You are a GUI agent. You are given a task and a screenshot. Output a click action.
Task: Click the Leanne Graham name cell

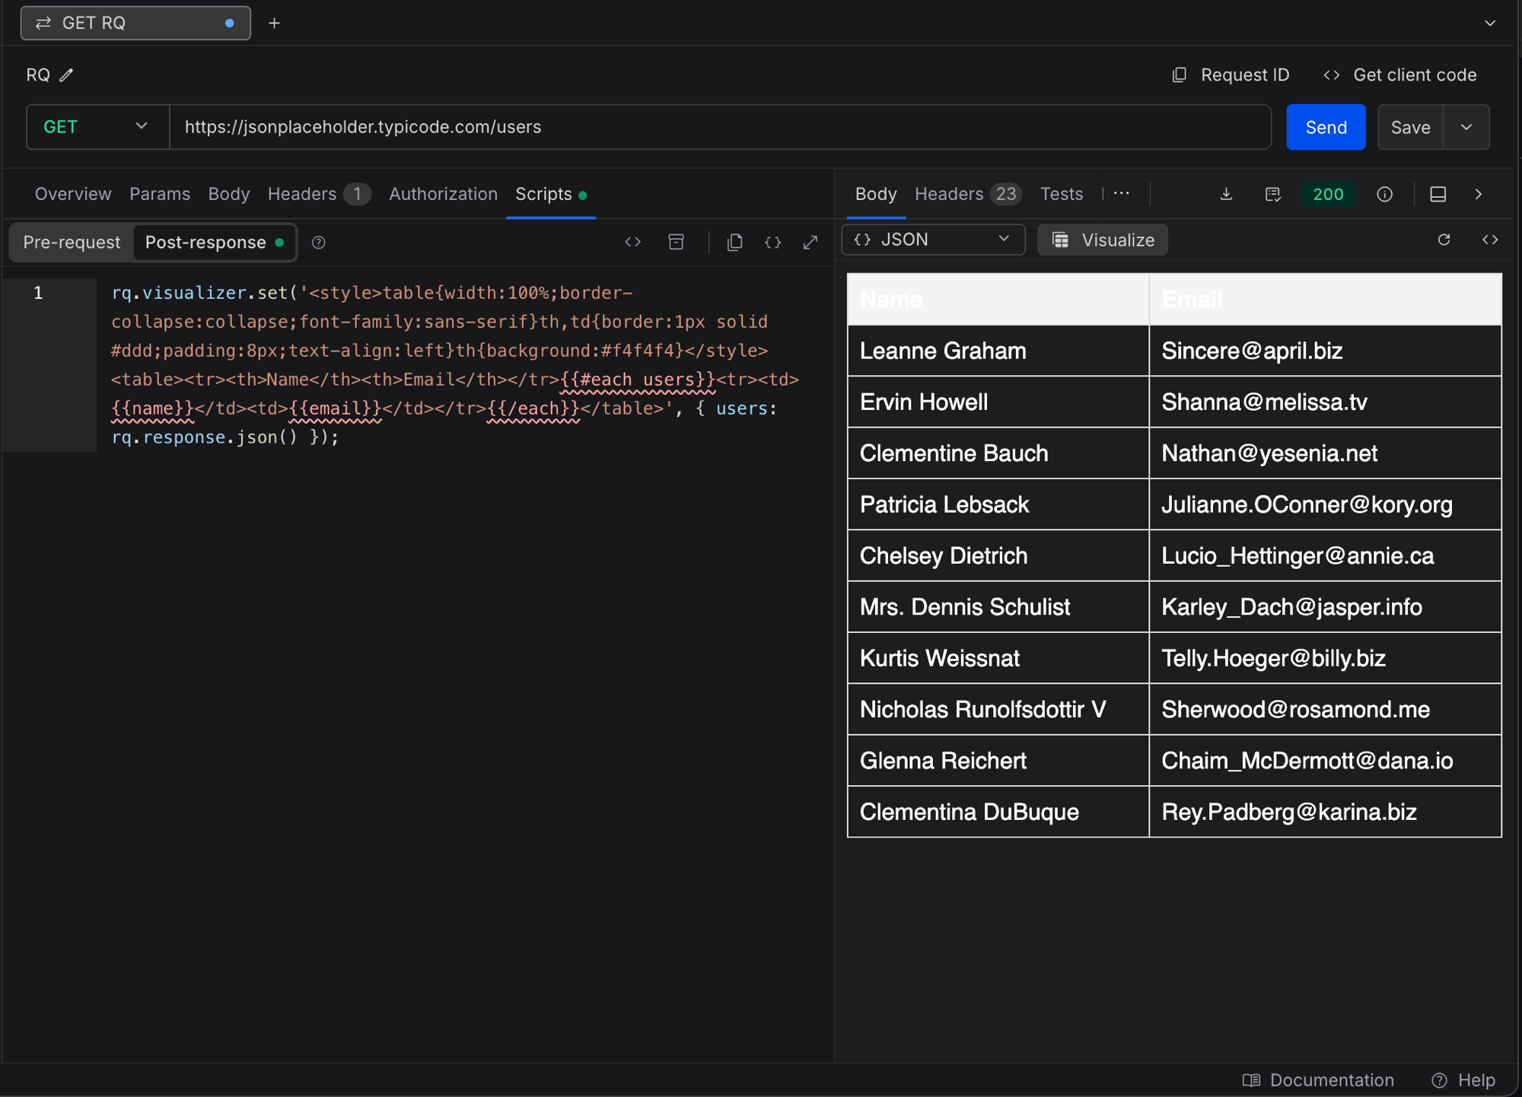tap(998, 351)
